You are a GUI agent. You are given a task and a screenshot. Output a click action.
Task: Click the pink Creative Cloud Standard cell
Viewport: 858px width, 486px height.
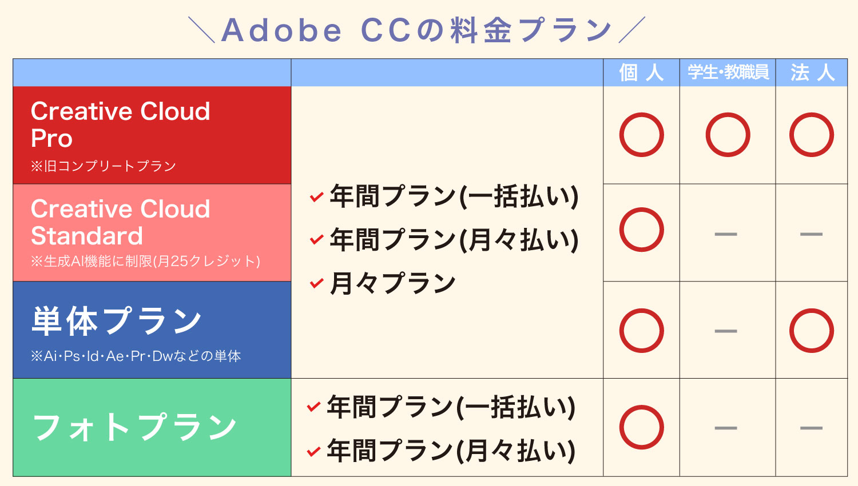[152, 232]
